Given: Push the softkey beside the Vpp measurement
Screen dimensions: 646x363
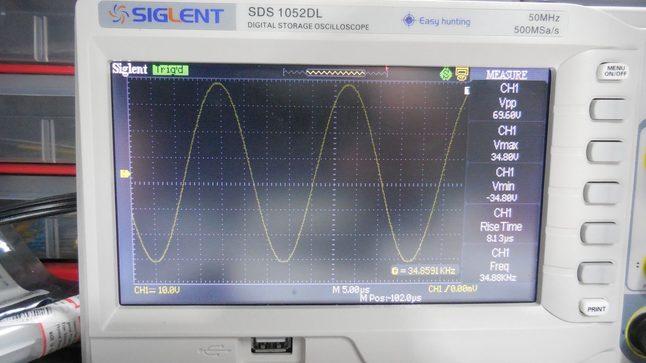Looking at the screenshot, I should 608,110.
